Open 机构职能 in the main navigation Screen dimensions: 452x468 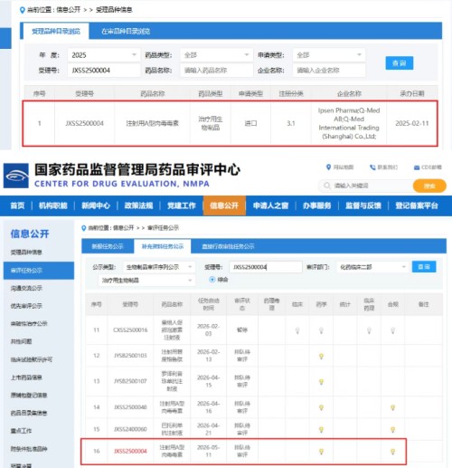(53, 205)
